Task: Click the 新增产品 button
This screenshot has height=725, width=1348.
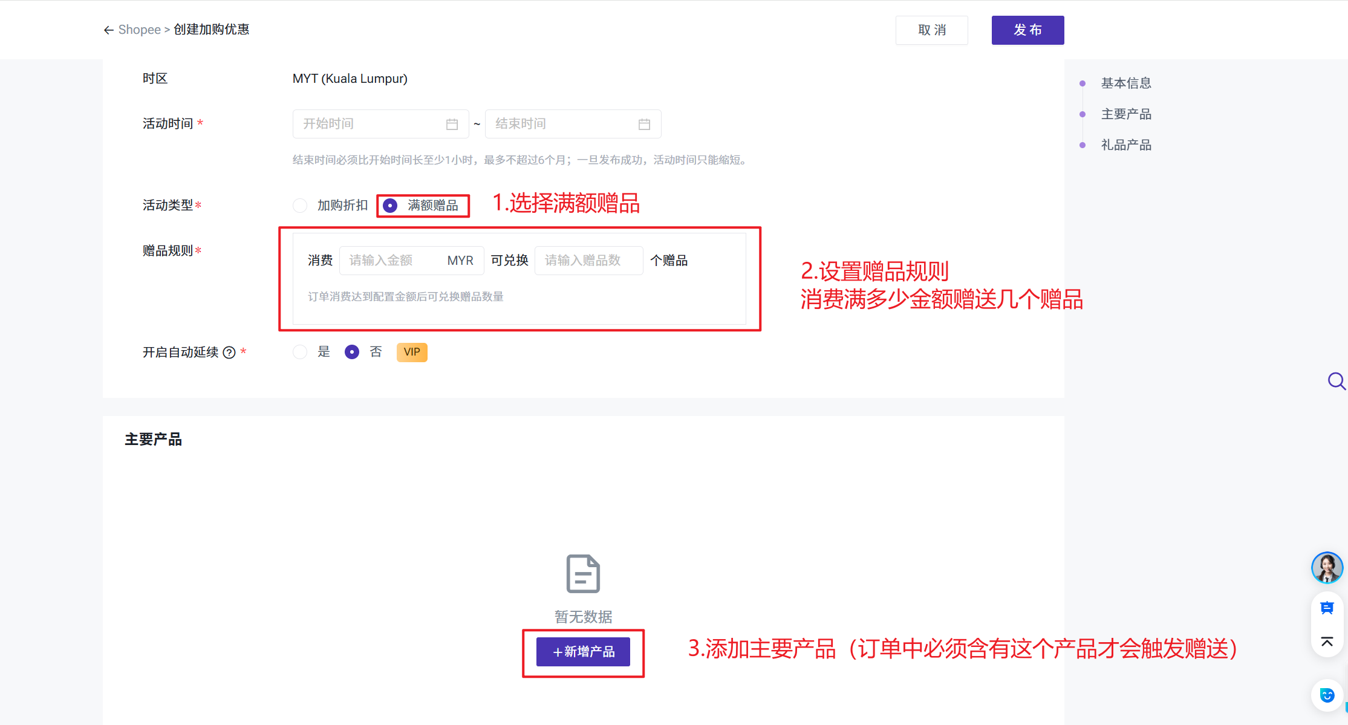Action: pos(583,652)
